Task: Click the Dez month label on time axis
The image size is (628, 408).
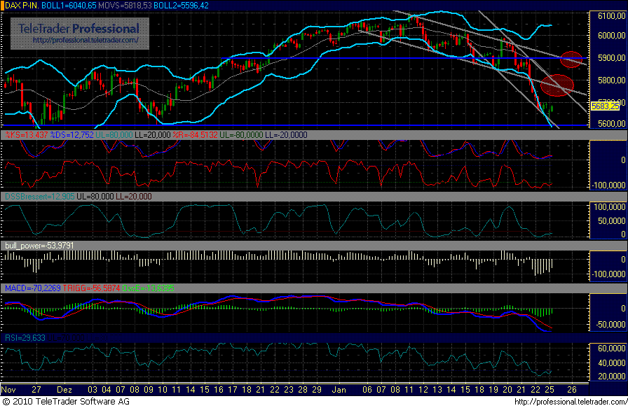Action: tap(64, 390)
